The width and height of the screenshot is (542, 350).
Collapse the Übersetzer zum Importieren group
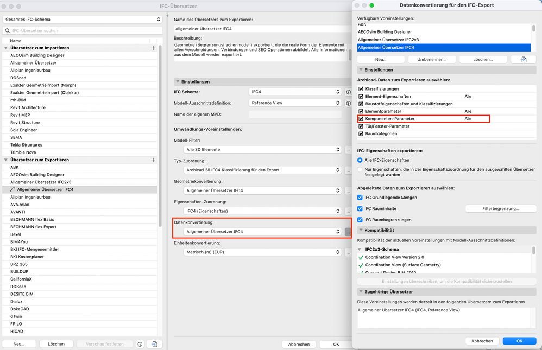click(6, 48)
